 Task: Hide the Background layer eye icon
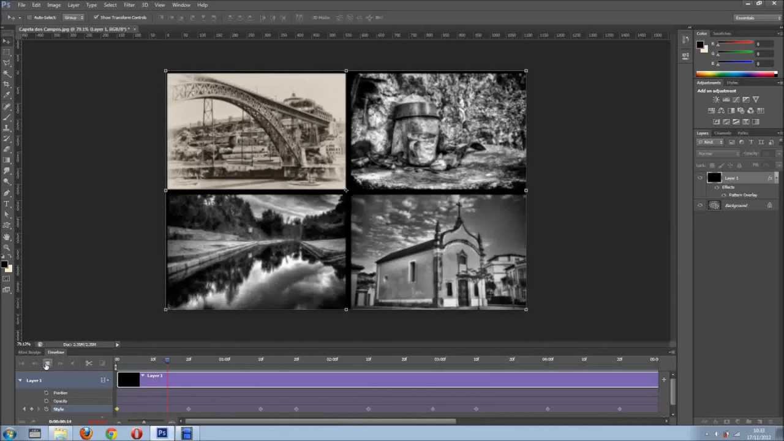tap(700, 205)
